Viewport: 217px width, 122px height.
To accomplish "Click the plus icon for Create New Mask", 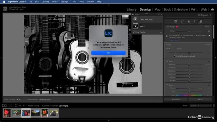I will (x=135, y=19).
